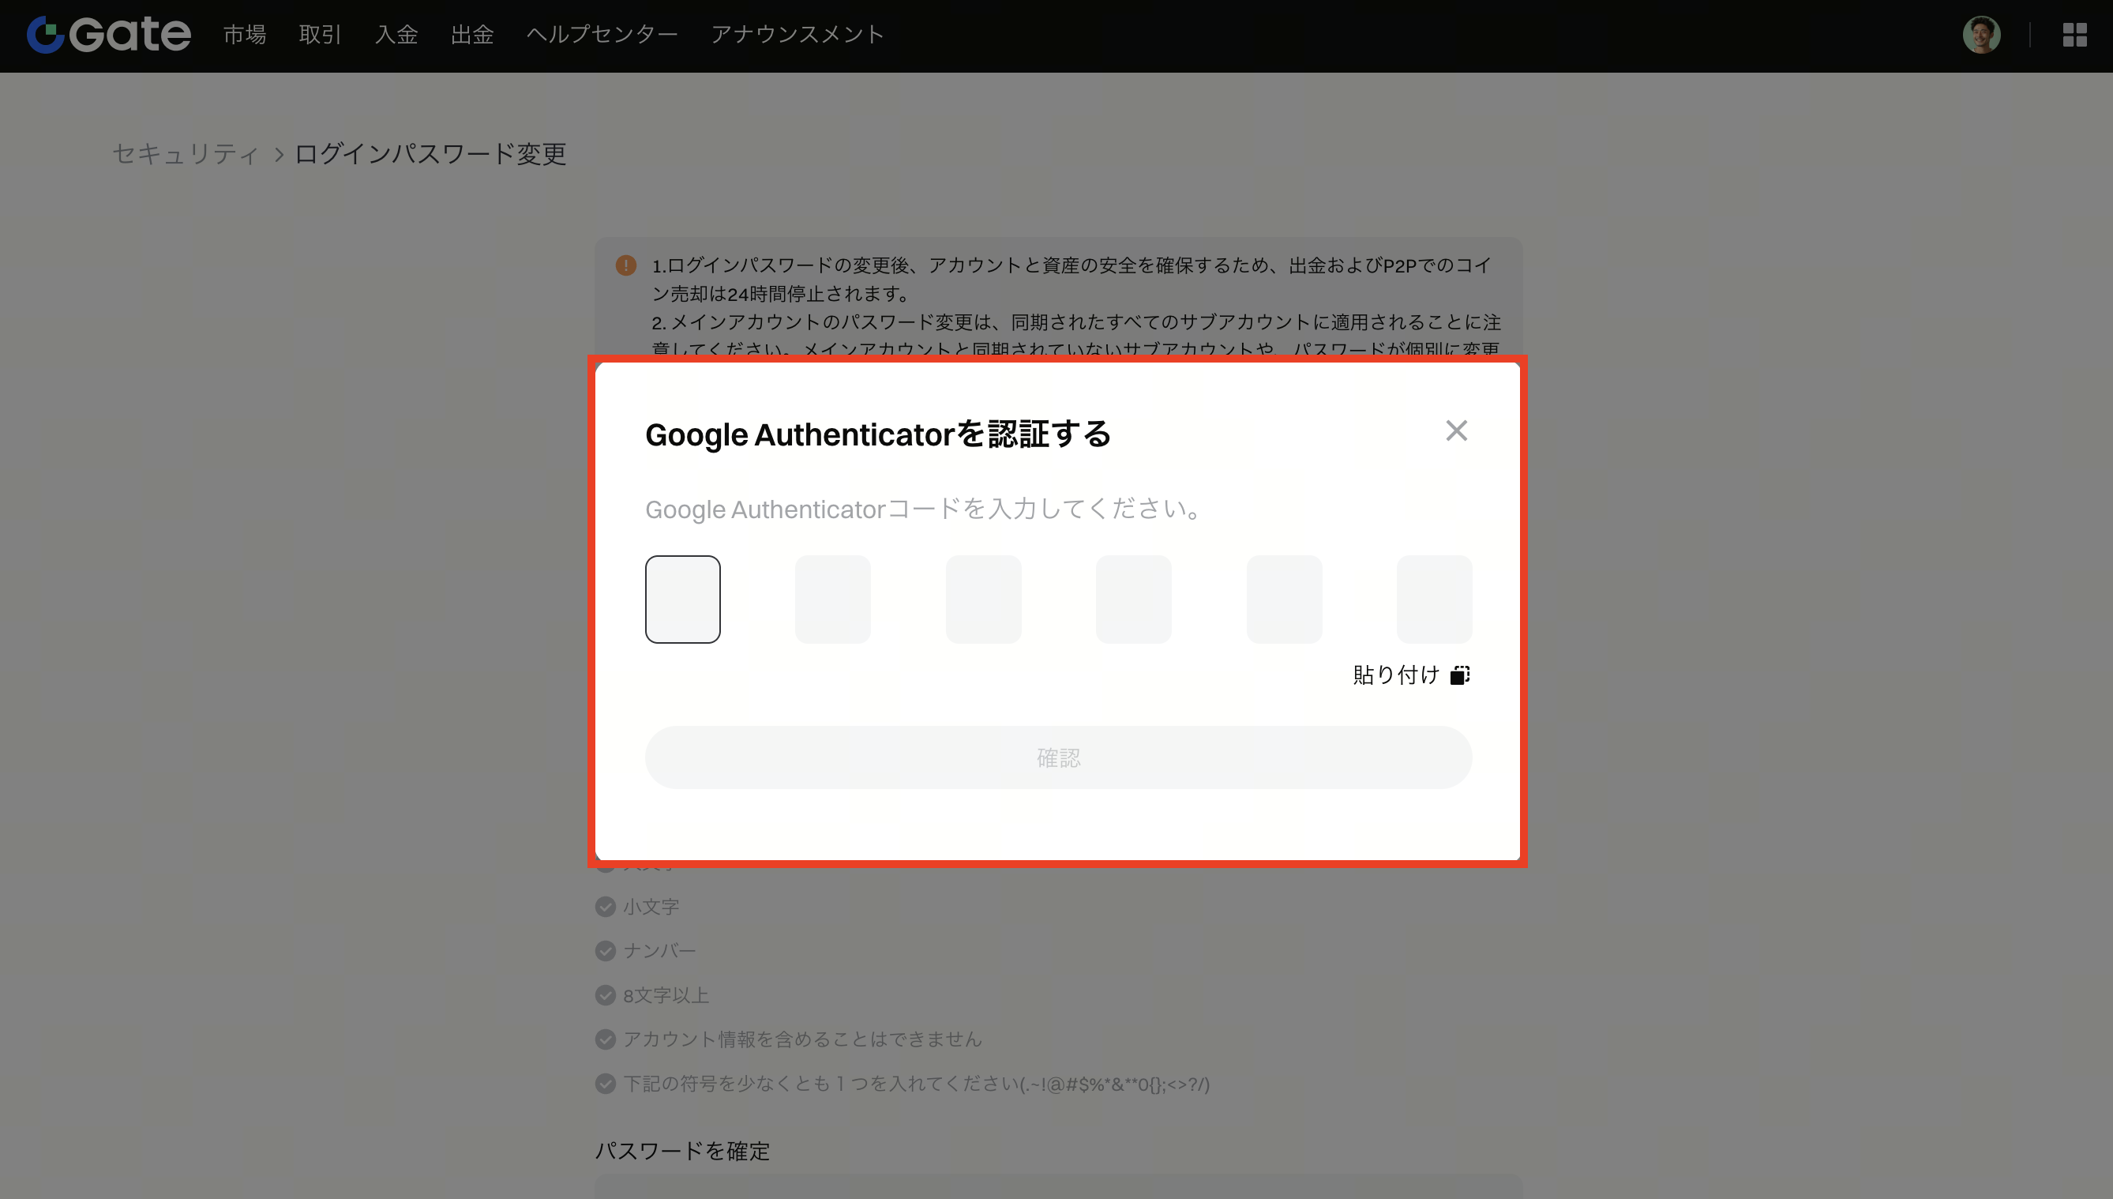Open the 取引 menu
The width and height of the screenshot is (2113, 1199).
(321, 35)
